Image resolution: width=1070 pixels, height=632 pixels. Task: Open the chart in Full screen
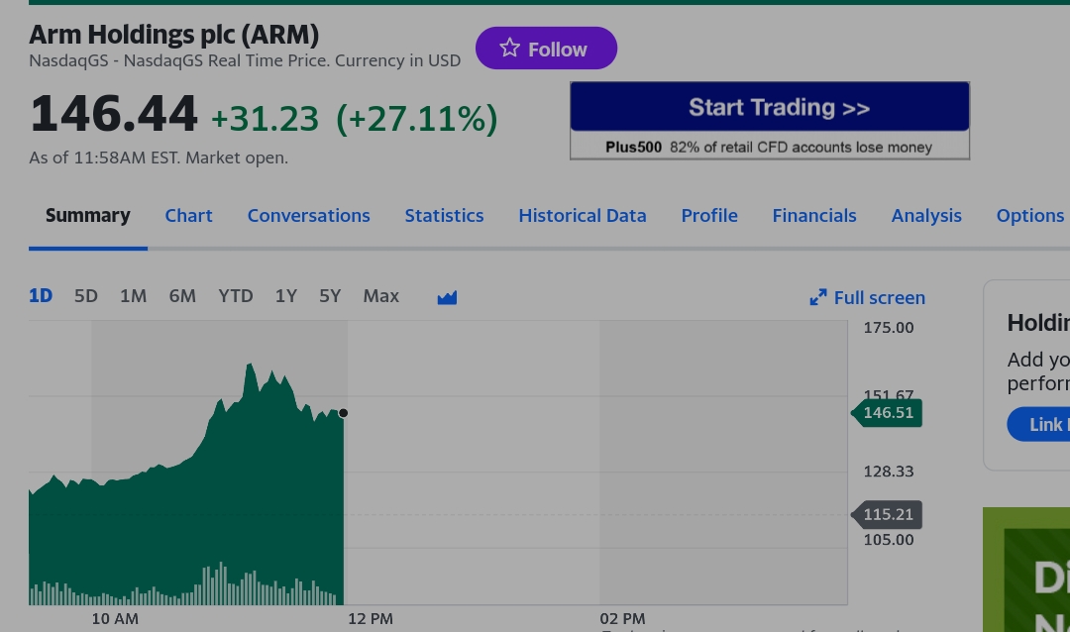click(x=867, y=297)
